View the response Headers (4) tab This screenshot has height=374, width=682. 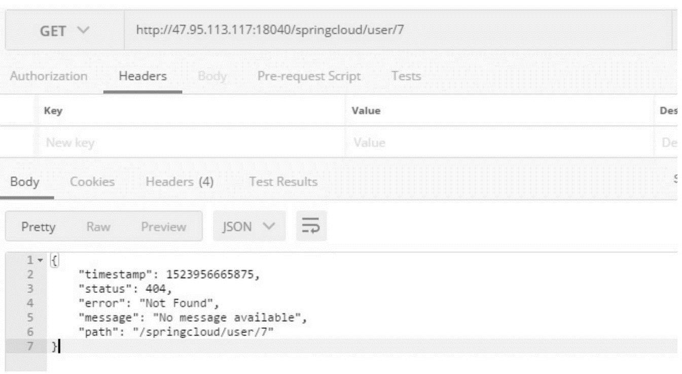180,182
